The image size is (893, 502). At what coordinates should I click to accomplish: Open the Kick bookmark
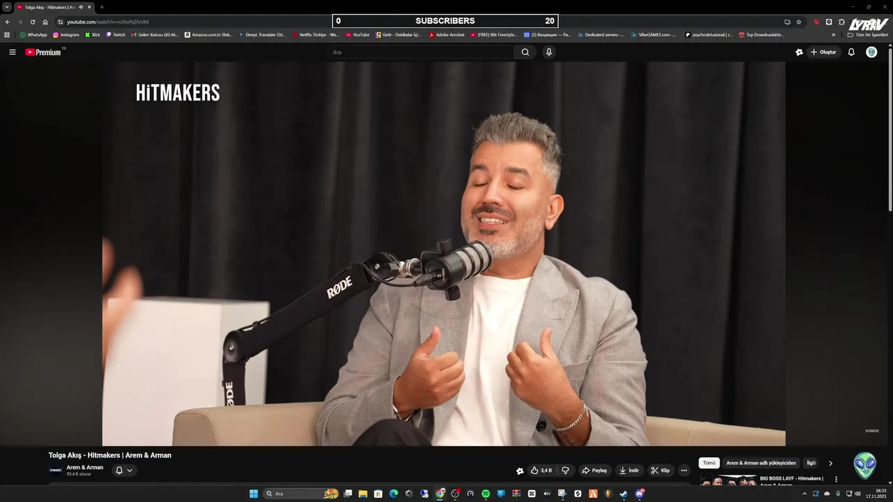coord(93,34)
